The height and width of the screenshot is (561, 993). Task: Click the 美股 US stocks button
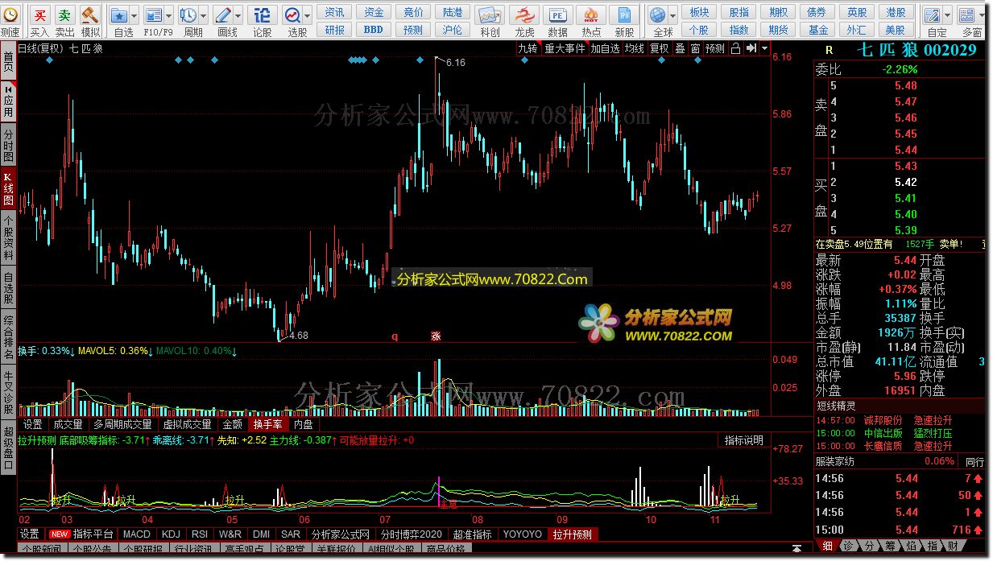[895, 30]
